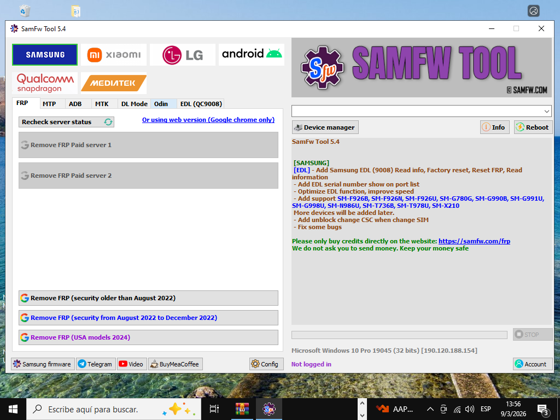
Task: Select the LG brand tile
Action: [183, 55]
